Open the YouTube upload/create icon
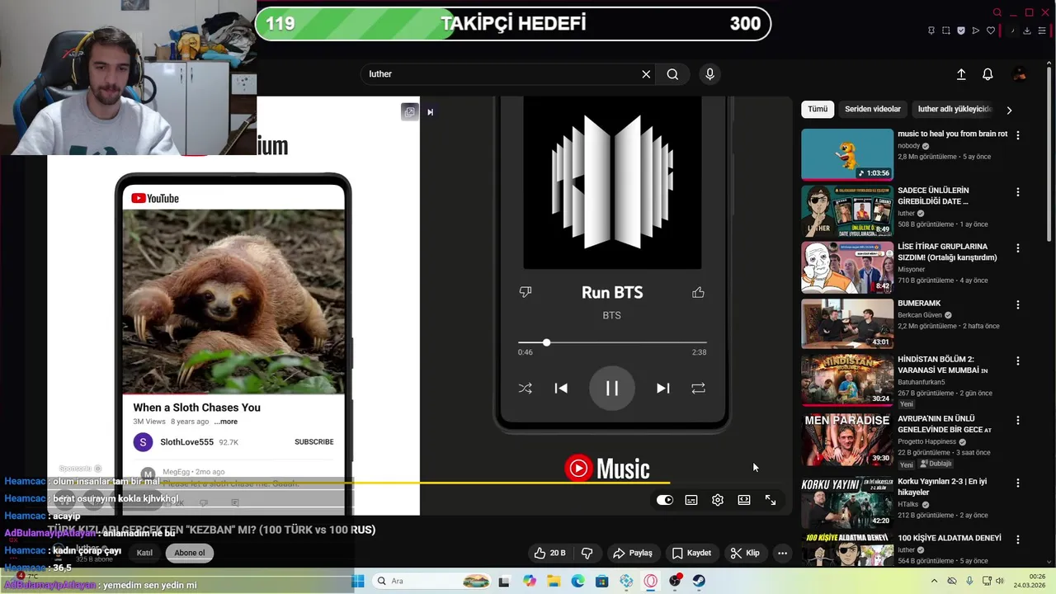 (x=961, y=74)
